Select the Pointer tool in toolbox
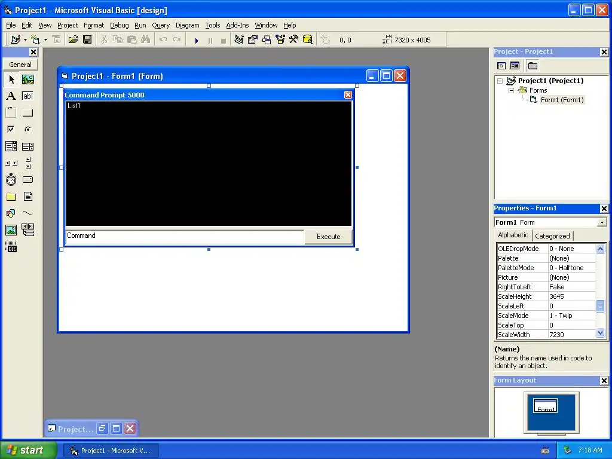 11,79
